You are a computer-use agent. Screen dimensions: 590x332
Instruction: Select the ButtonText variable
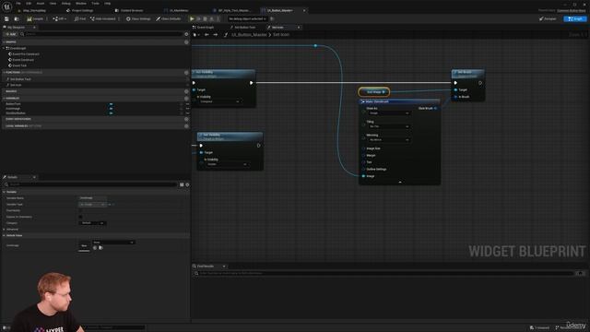click(13, 104)
